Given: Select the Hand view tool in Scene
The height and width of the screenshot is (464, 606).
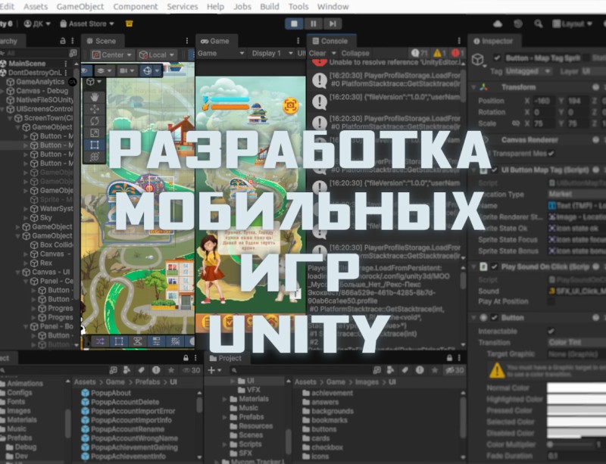Looking at the screenshot, I should pos(94,97).
